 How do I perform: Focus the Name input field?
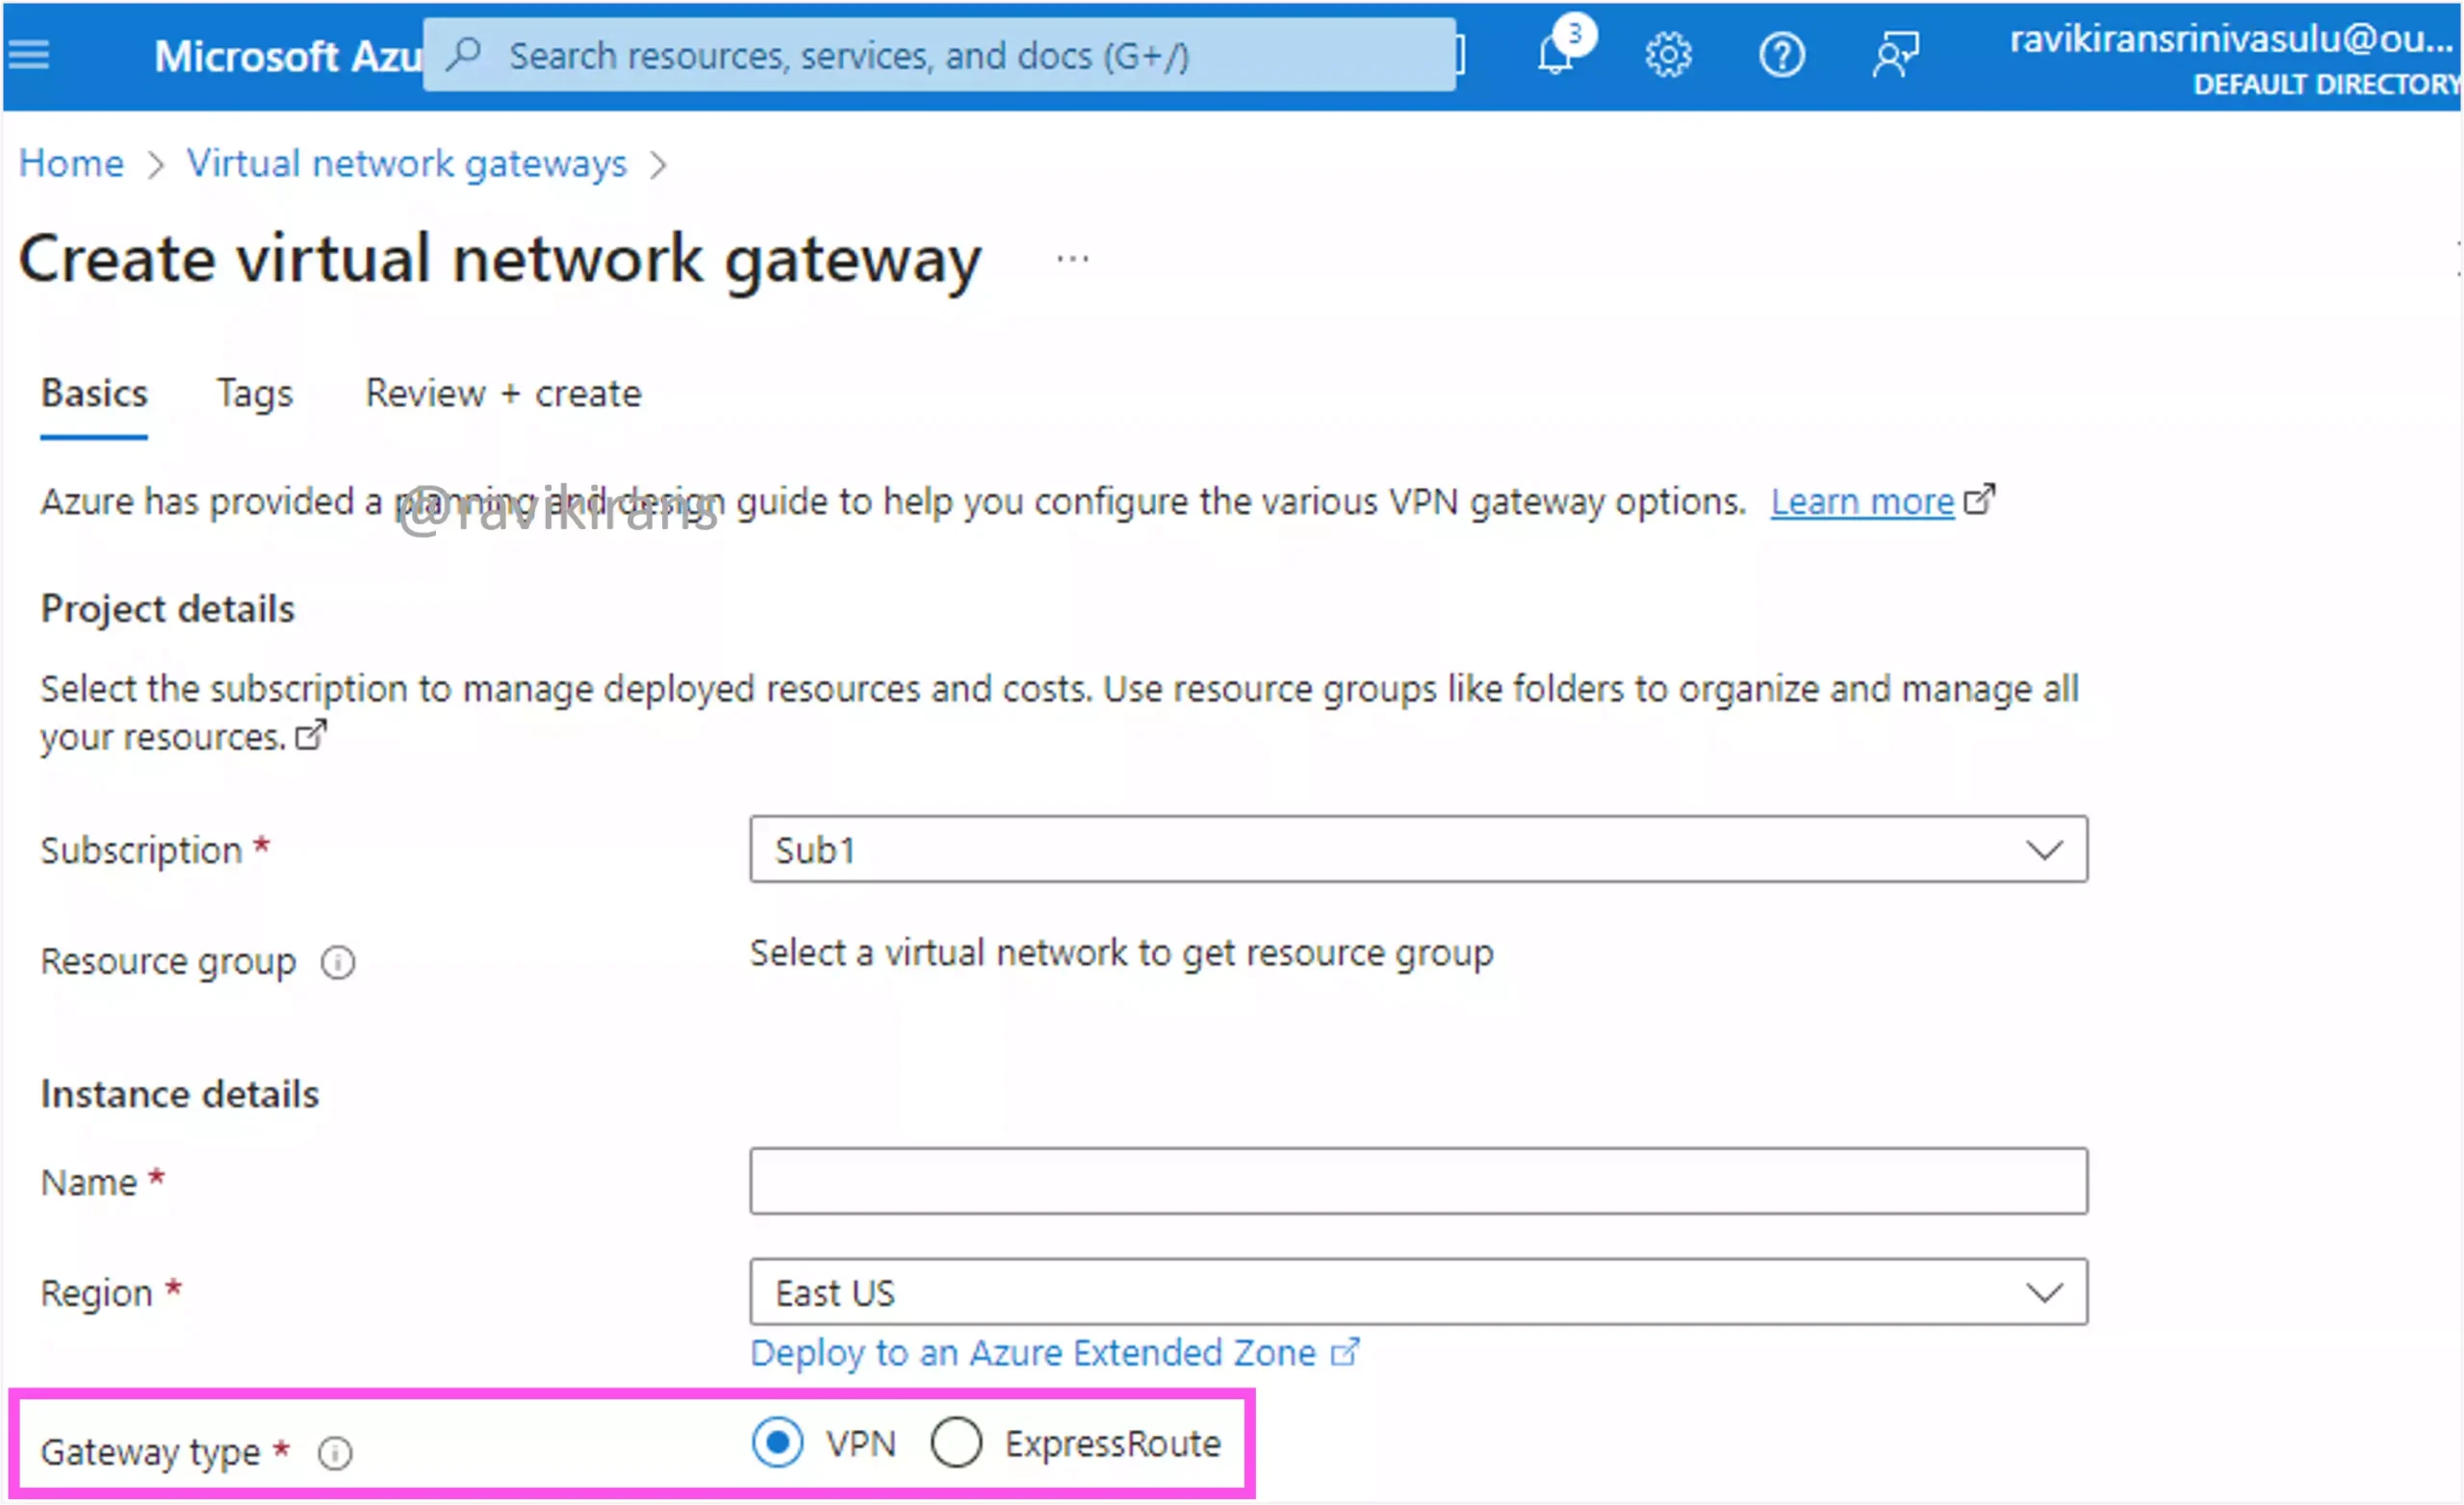(x=1418, y=1181)
